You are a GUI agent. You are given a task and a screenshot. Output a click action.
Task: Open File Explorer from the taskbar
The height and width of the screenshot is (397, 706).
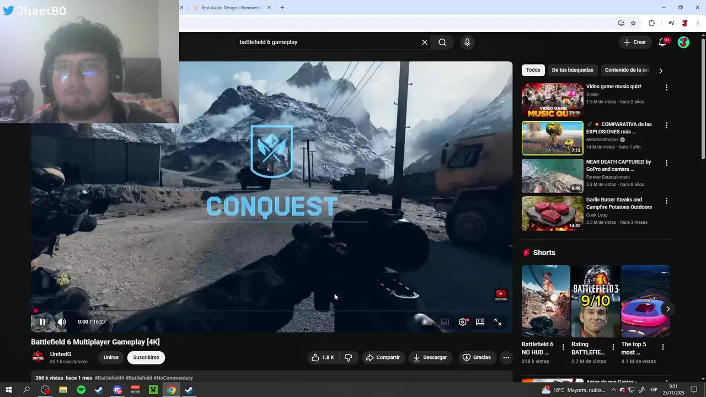pos(63,390)
